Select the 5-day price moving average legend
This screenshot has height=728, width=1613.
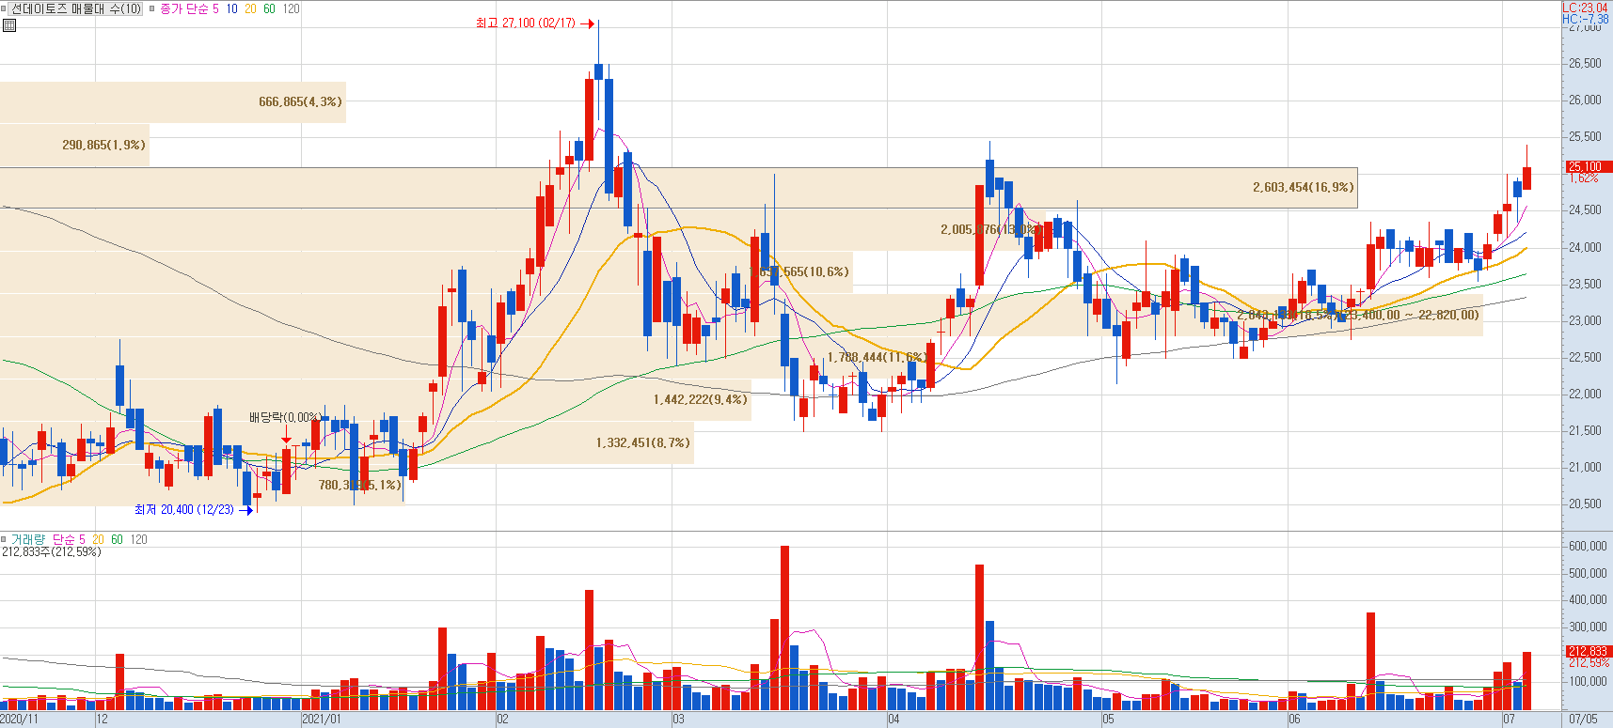[x=215, y=8]
